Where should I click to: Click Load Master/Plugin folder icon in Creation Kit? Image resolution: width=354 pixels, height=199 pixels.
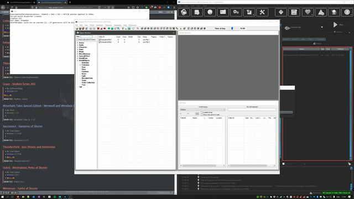(77, 28)
